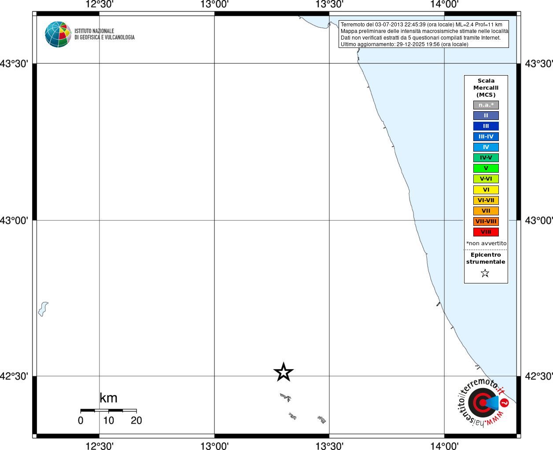This screenshot has width=553, height=450.
Task: Click the scale bar '20' label
Action: tap(136, 421)
